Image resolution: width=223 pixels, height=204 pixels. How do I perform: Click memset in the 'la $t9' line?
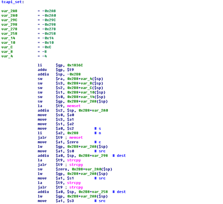click(74, 106)
